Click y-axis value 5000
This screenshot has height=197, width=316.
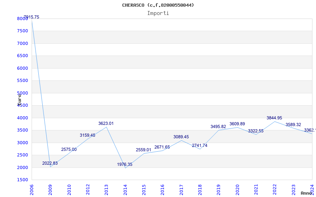click(23, 93)
